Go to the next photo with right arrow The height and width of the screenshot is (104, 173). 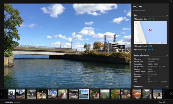coord(128,51)
